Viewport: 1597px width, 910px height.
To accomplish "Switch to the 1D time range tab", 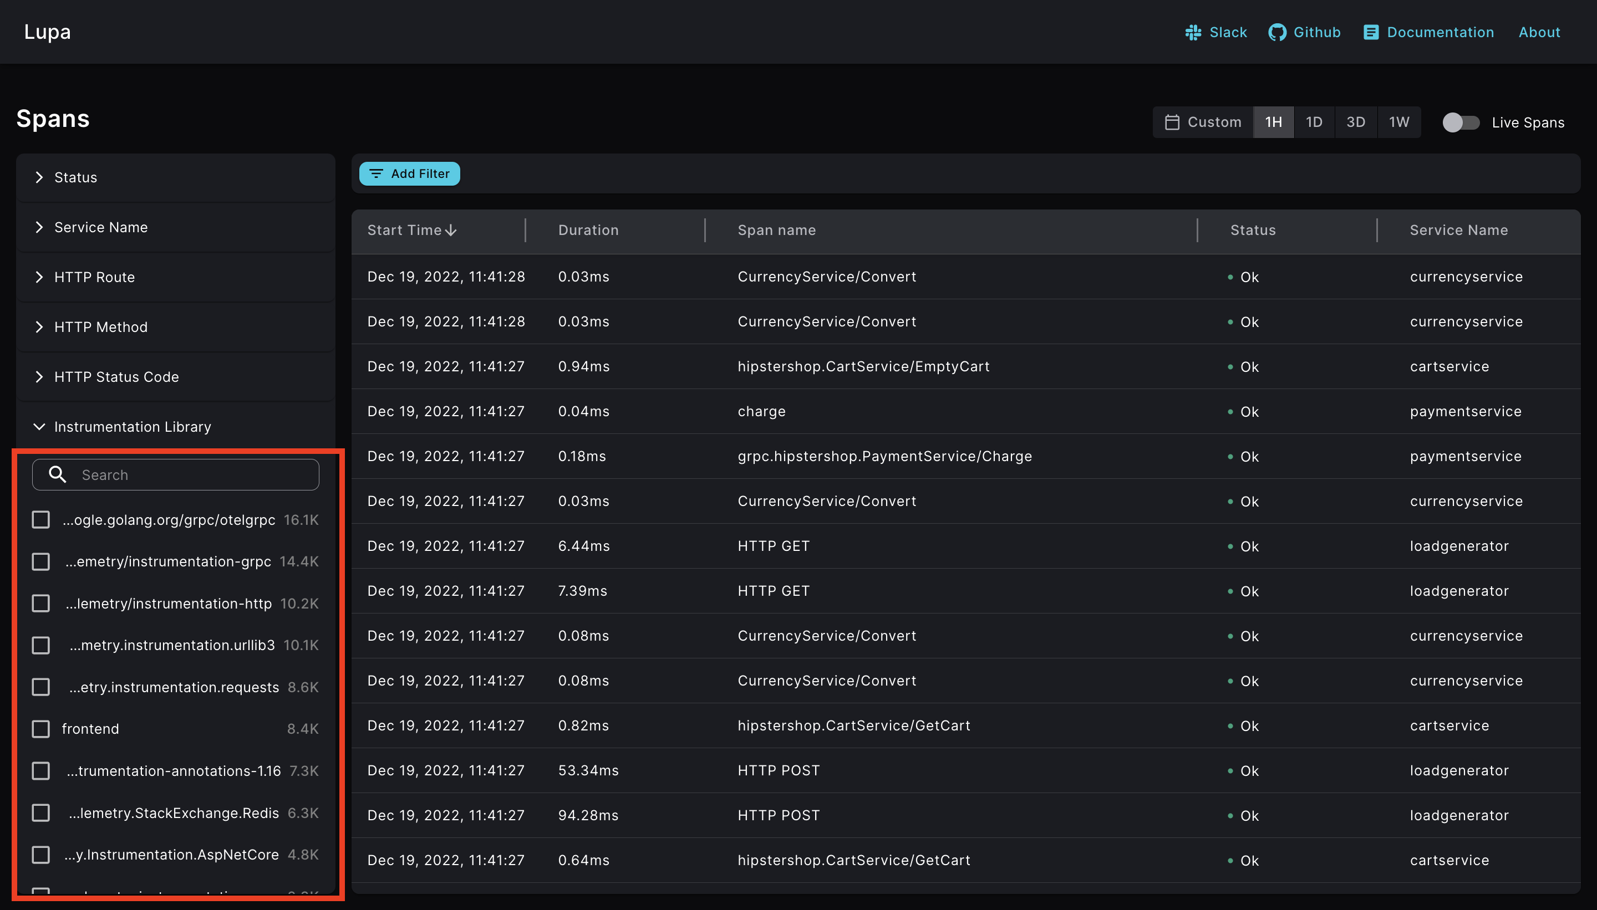I will click(1314, 122).
